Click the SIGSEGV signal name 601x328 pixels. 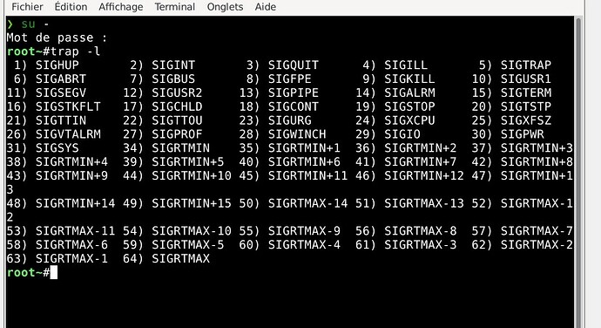click(x=61, y=92)
